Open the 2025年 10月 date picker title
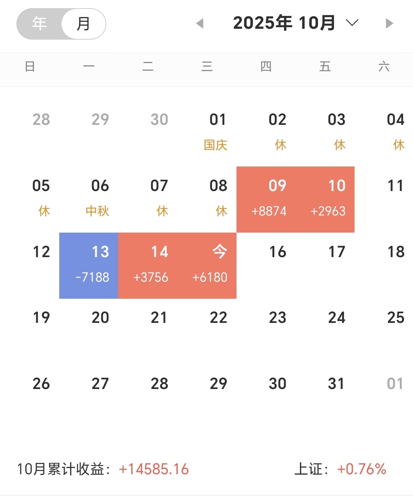 tap(284, 23)
